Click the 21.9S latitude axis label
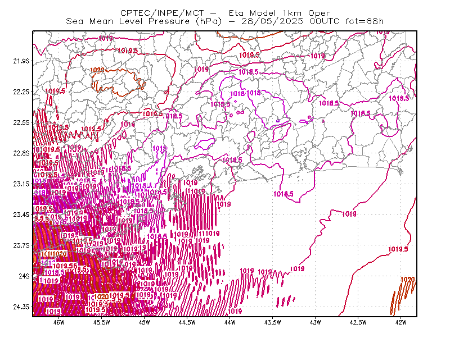 [x=21, y=61]
